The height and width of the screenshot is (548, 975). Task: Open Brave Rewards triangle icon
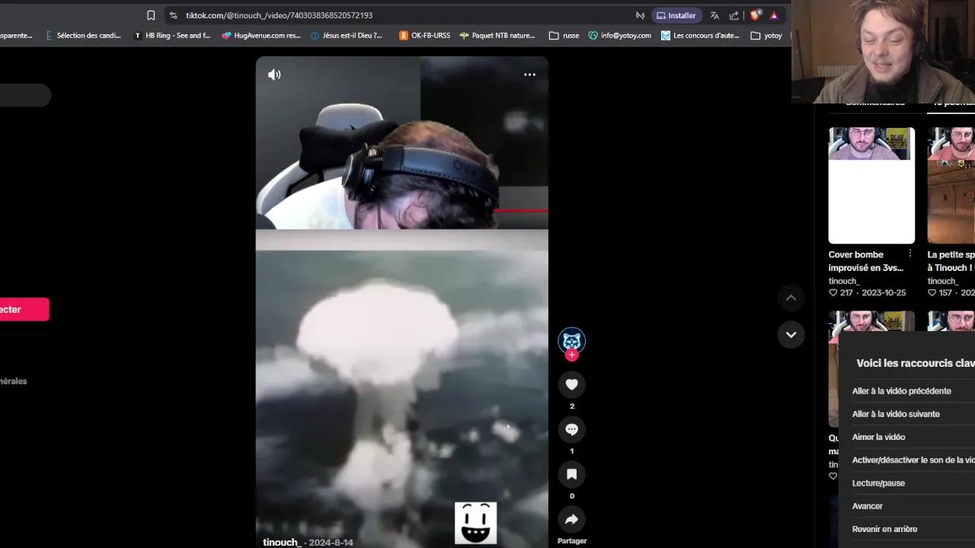[x=774, y=15]
